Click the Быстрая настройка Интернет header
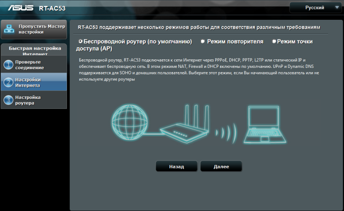This screenshot has height=211, width=344. pos(35,50)
